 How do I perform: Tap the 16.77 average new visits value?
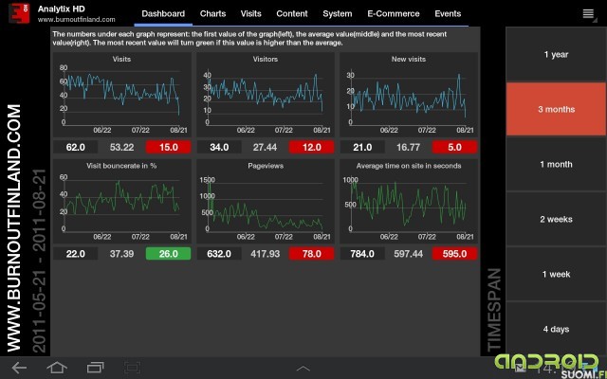pyautogui.click(x=409, y=147)
